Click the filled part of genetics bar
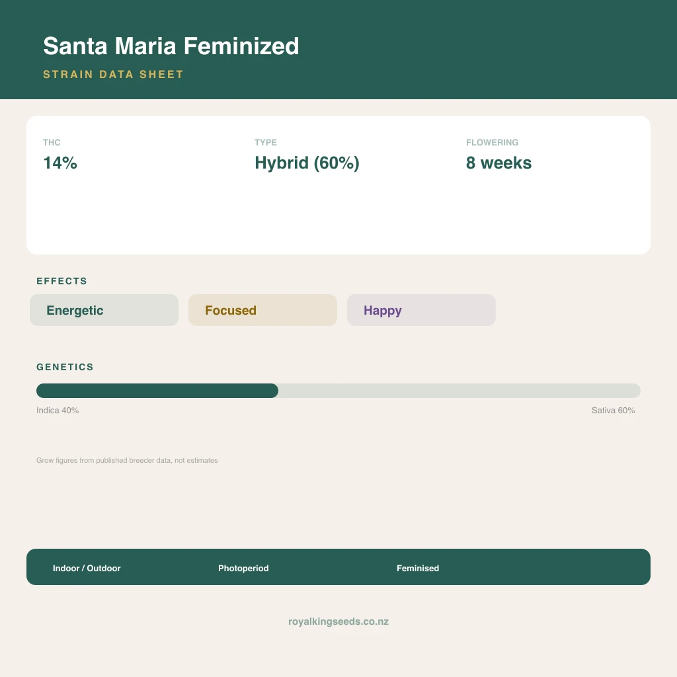Screen dimensions: 677x677 pos(157,391)
